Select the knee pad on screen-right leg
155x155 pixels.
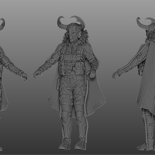click(80, 117)
